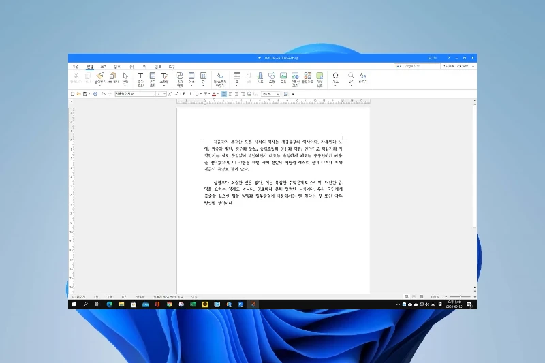
Task: Open Chrome from the Windows taskbar
Action: (x=169, y=304)
